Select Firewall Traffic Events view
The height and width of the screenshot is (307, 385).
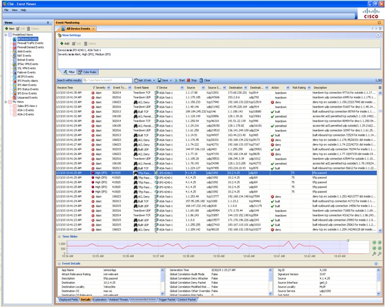[x=30, y=43]
